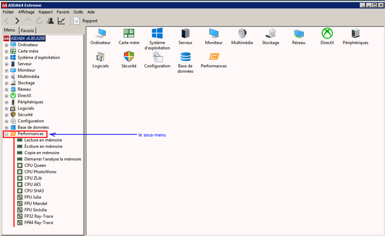The height and width of the screenshot is (236, 385).
Task: Click the user profile toolbar icon
Action: pos(50,21)
